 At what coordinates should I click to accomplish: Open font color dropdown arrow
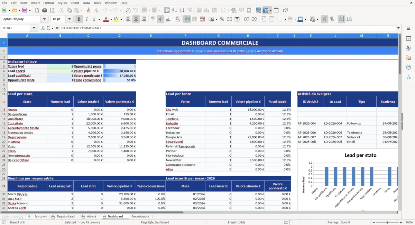[111, 19]
